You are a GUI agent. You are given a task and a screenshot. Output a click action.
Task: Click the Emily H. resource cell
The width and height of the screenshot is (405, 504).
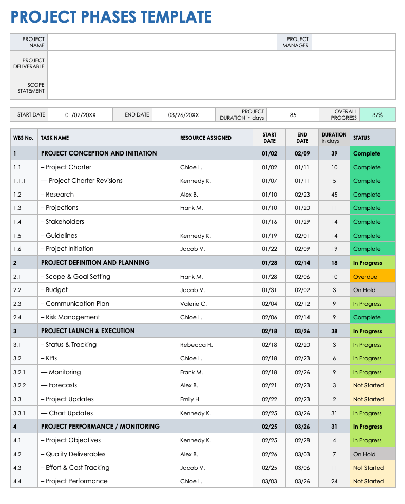click(215, 399)
